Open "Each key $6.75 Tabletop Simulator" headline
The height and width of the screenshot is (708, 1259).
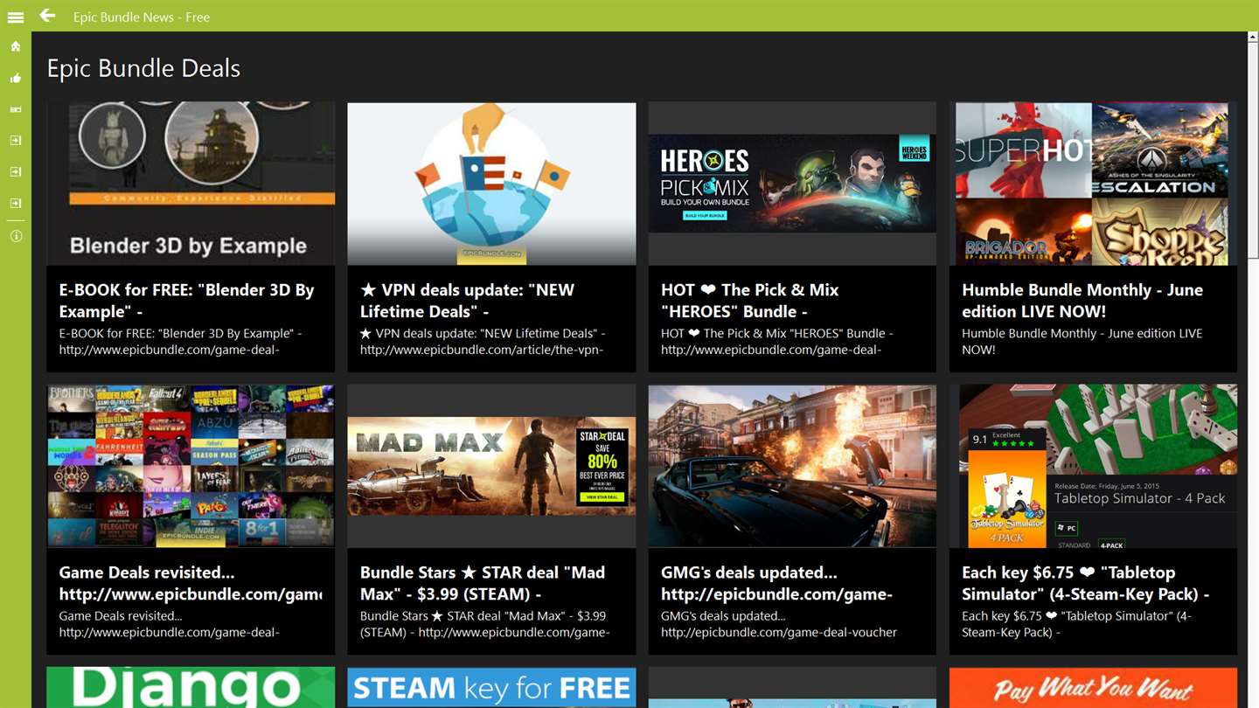point(1086,583)
